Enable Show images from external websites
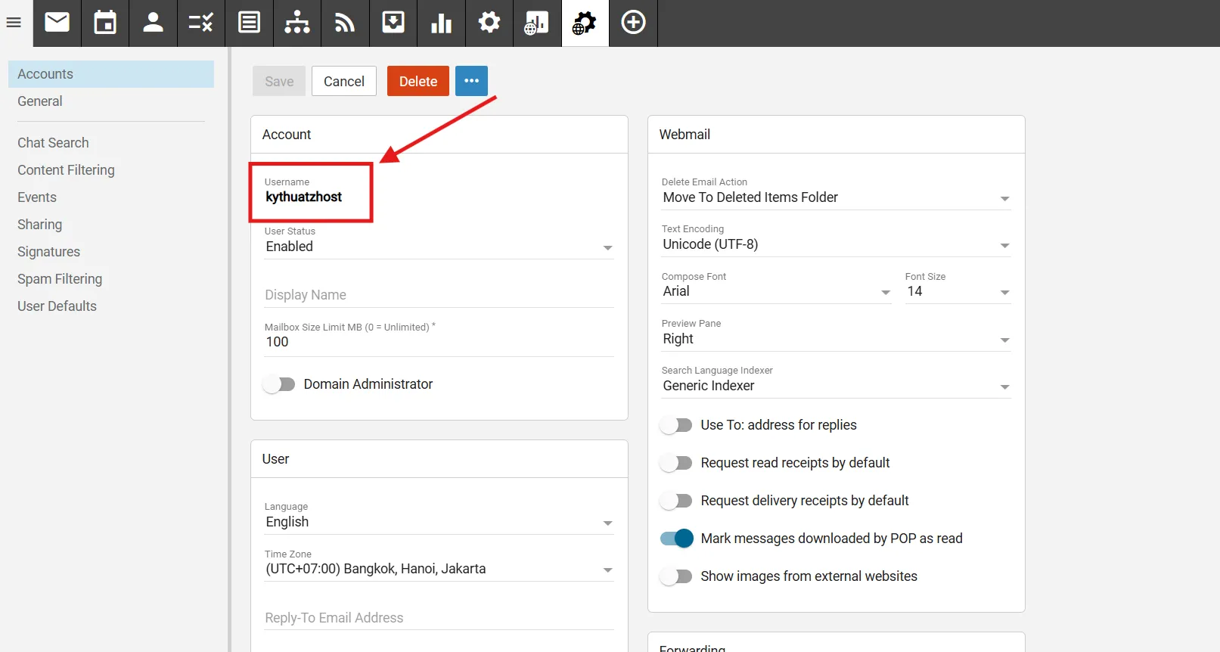1220x652 pixels. (x=676, y=576)
